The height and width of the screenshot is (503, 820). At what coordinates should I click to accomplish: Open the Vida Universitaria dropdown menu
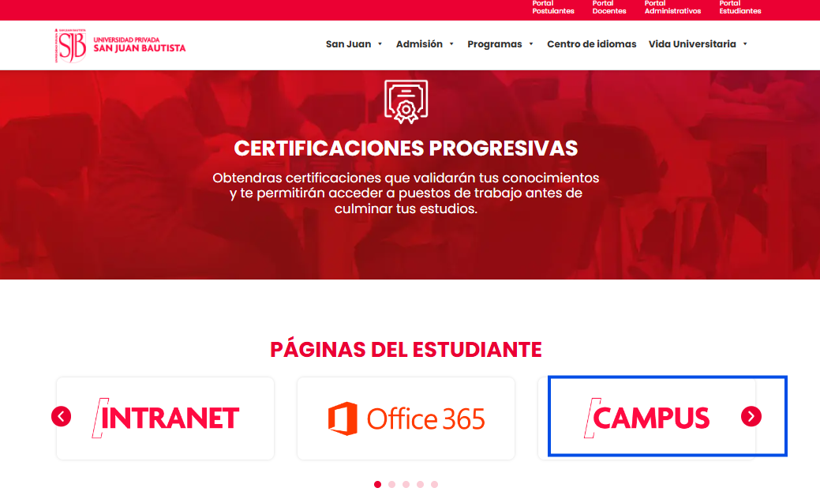pyautogui.click(x=698, y=44)
